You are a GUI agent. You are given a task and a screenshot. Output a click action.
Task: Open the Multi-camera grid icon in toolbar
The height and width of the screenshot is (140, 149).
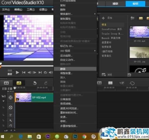tap(110, 83)
